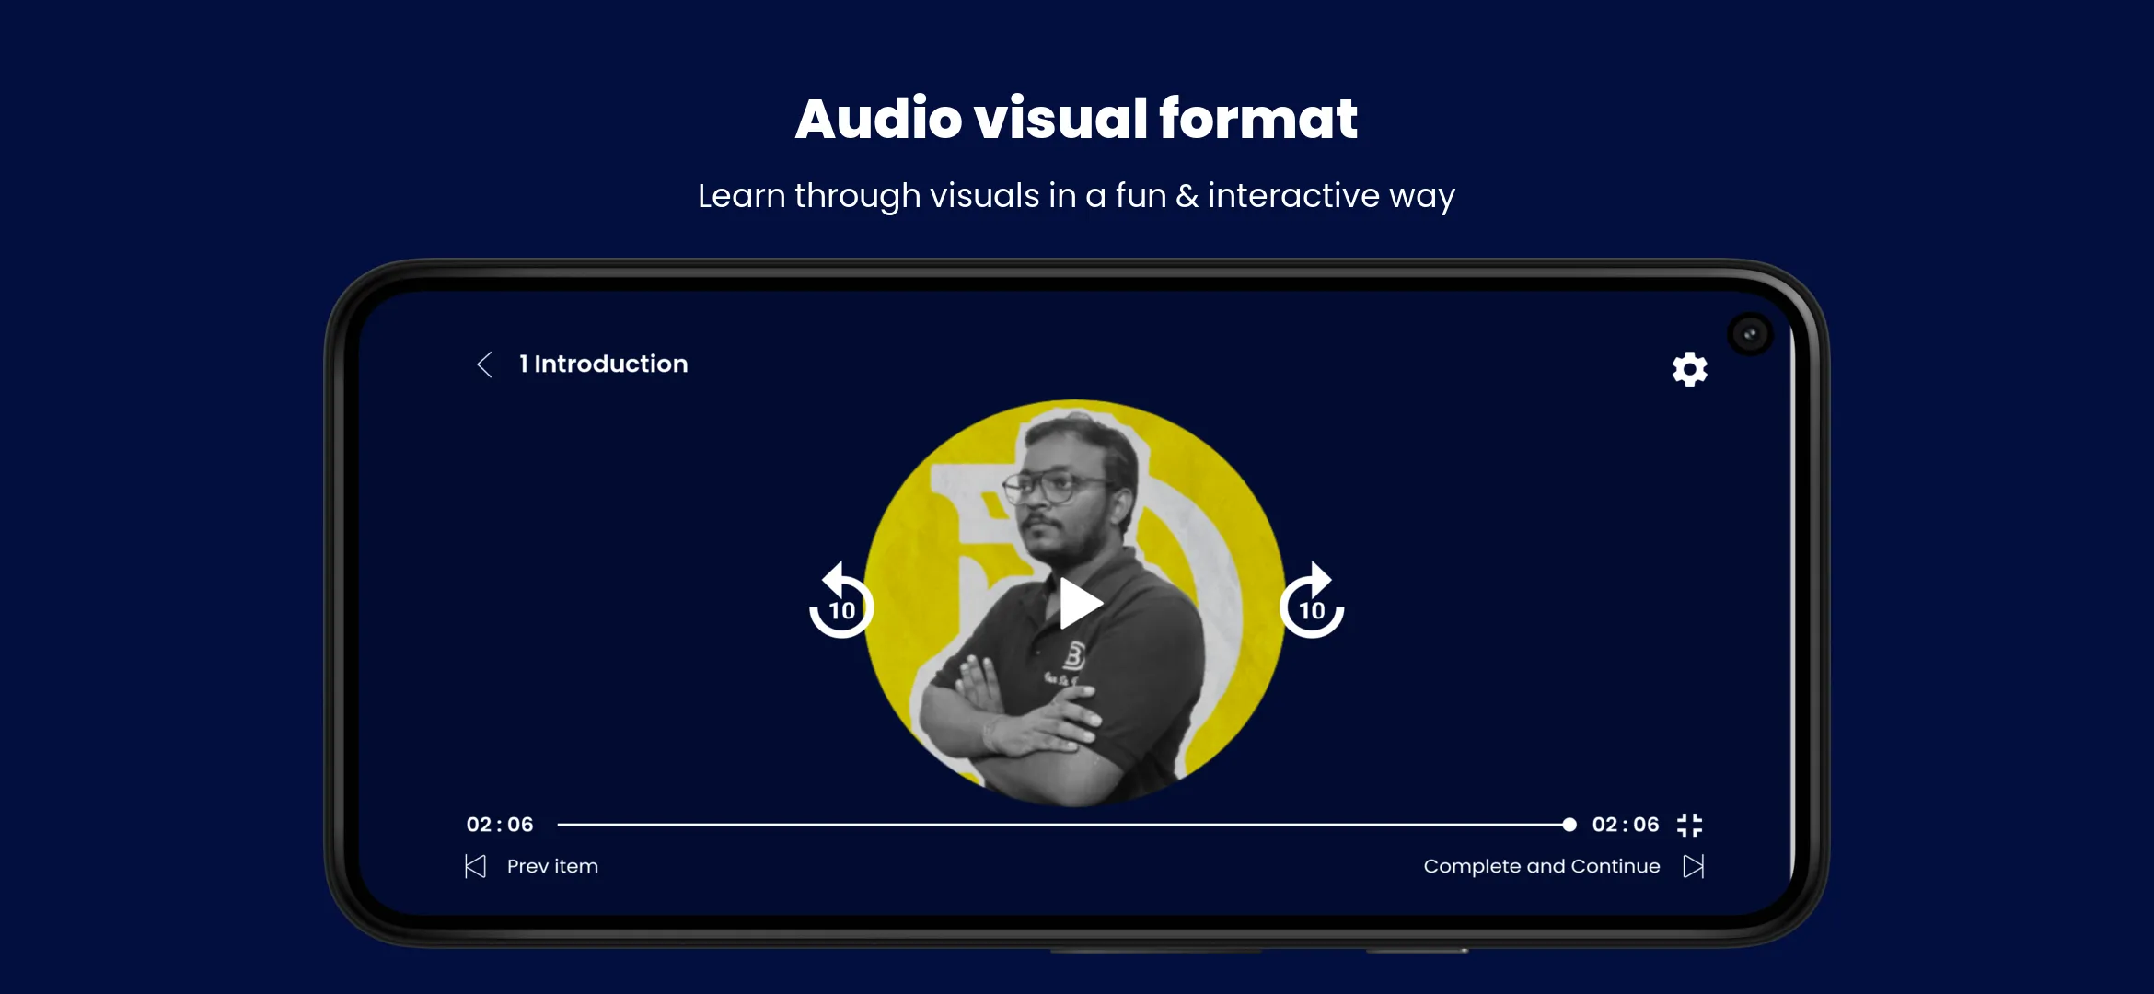Rewind 10 seconds
The width and height of the screenshot is (2154, 994).
point(840,601)
